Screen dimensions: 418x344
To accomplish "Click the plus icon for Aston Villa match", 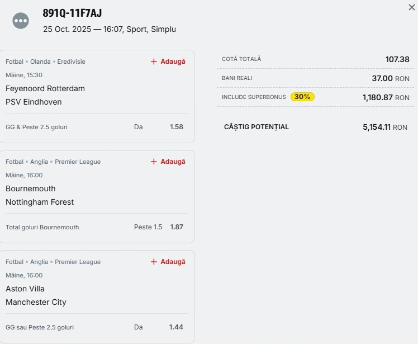I will [x=154, y=262].
